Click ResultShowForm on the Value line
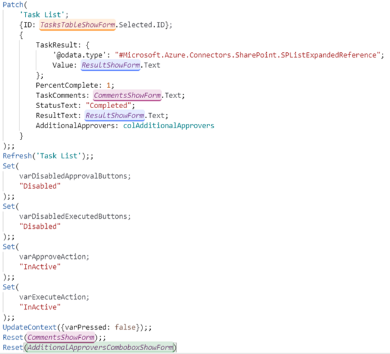The height and width of the screenshot is (354, 390). click(111, 65)
